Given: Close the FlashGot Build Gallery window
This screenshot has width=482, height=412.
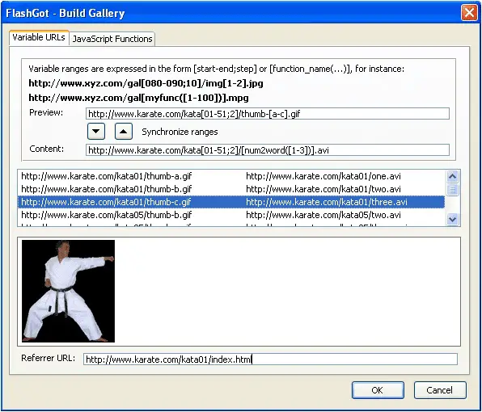Looking at the screenshot, I should [x=469, y=13].
